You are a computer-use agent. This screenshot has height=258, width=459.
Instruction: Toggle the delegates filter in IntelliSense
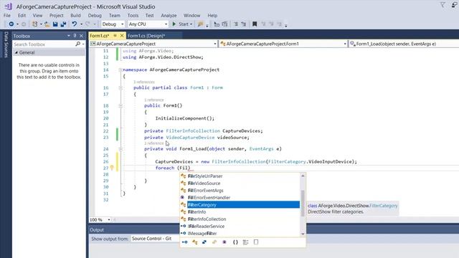point(224,242)
